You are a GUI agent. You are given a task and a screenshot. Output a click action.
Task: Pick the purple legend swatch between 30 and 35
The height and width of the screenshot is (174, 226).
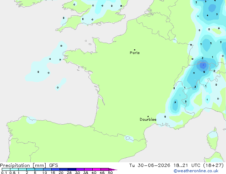[x=80, y=169]
